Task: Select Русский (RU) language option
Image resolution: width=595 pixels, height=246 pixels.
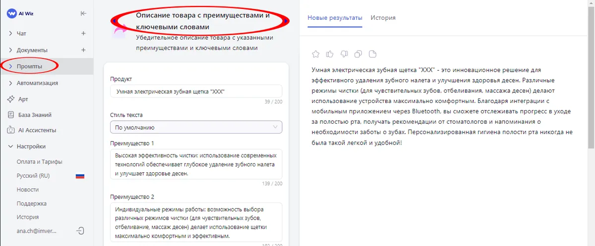Action: click(x=33, y=176)
